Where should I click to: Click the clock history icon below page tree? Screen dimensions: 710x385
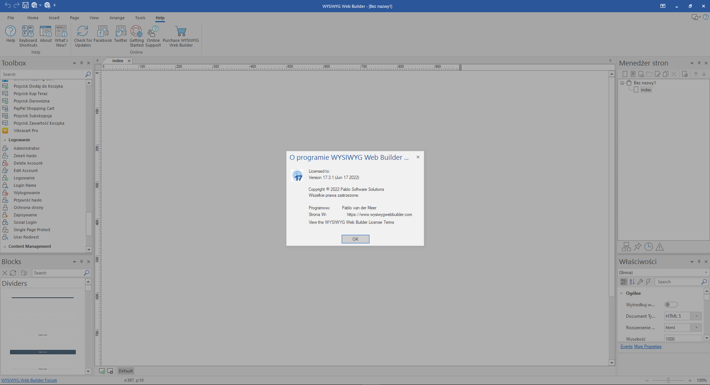pos(649,247)
